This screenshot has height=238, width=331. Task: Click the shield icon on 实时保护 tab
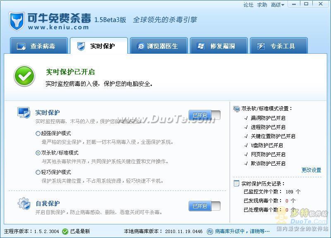pos(81,46)
